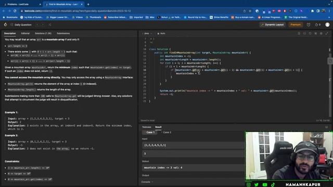This screenshot has height=187, width=333.
Task: Share this page icon in address bar
Action: (244, 11)
